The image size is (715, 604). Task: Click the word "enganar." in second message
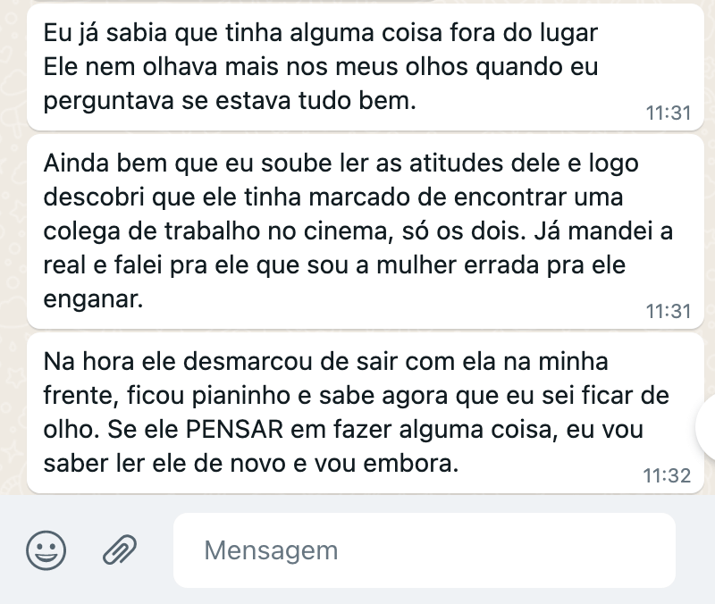(94, 300)
